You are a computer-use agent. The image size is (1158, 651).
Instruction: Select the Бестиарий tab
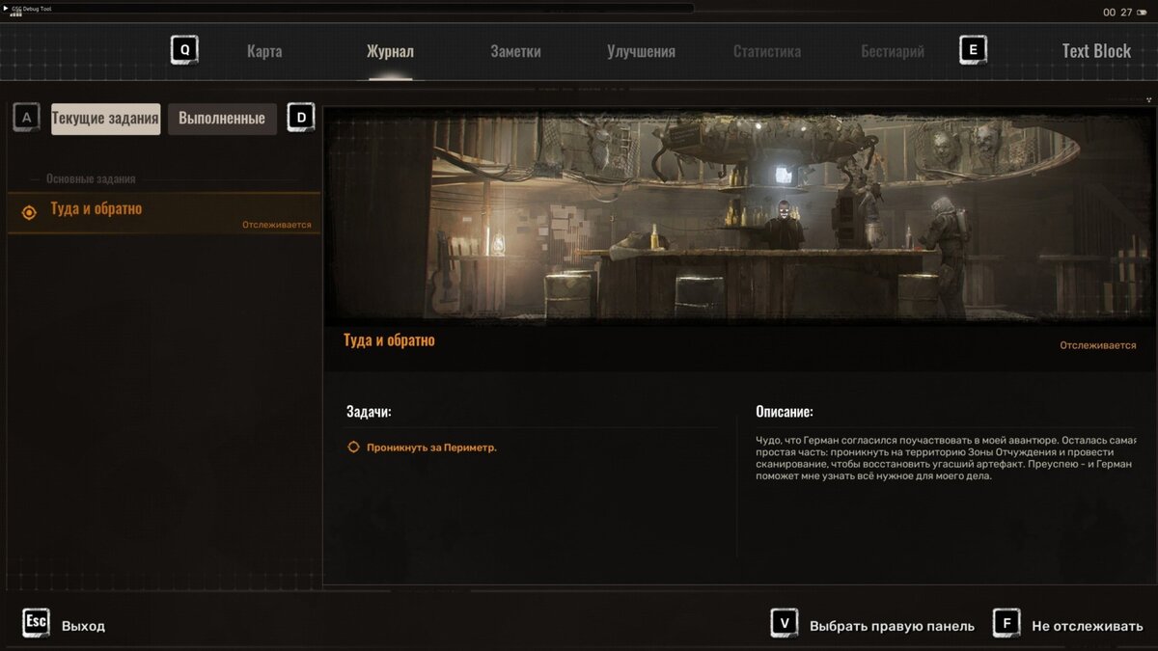893,52
